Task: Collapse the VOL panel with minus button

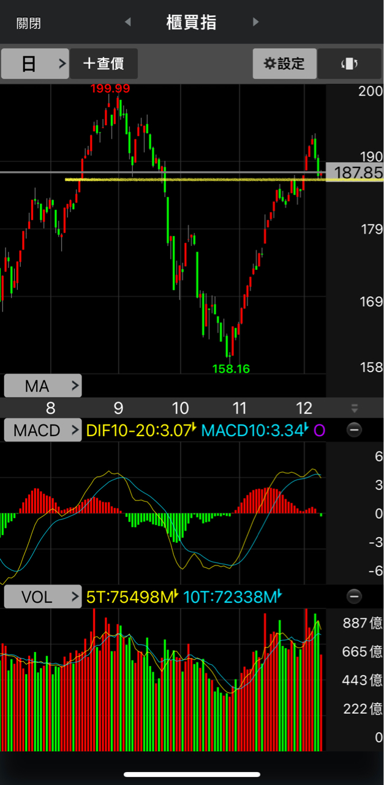Action: [354, 596]
